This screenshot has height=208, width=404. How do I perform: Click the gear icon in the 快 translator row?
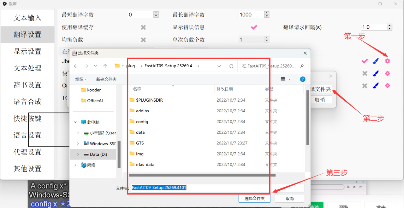click(x=388, y=73)
